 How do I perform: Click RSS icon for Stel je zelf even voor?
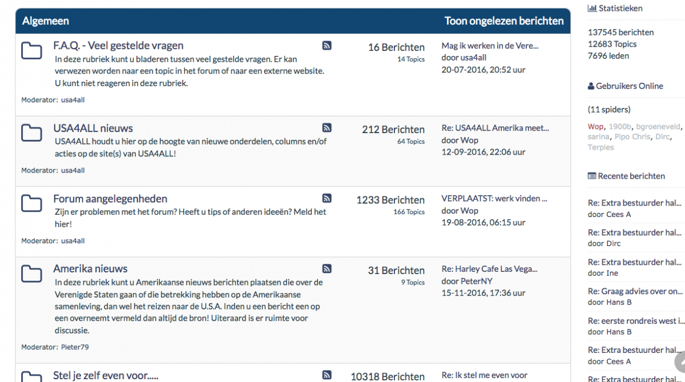click(327, 375)
